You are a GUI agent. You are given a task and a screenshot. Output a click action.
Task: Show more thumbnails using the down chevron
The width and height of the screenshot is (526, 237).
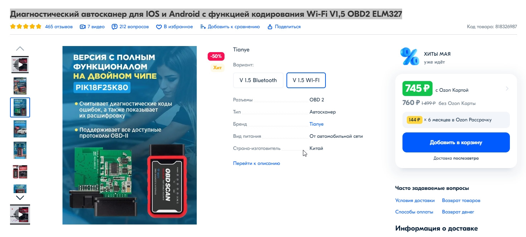pos(20,197)
